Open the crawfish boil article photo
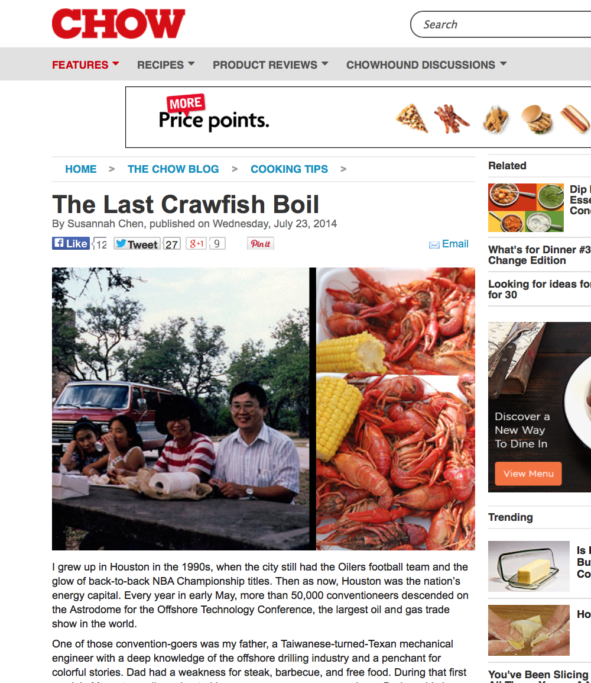Image resolution: width=591 pixels, height=683 pixels. [264, 408]
